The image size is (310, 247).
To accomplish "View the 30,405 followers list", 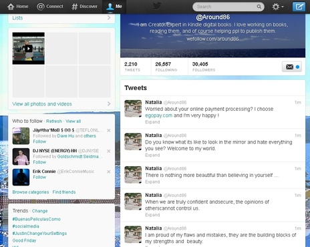I will click(x=204, y=67).
